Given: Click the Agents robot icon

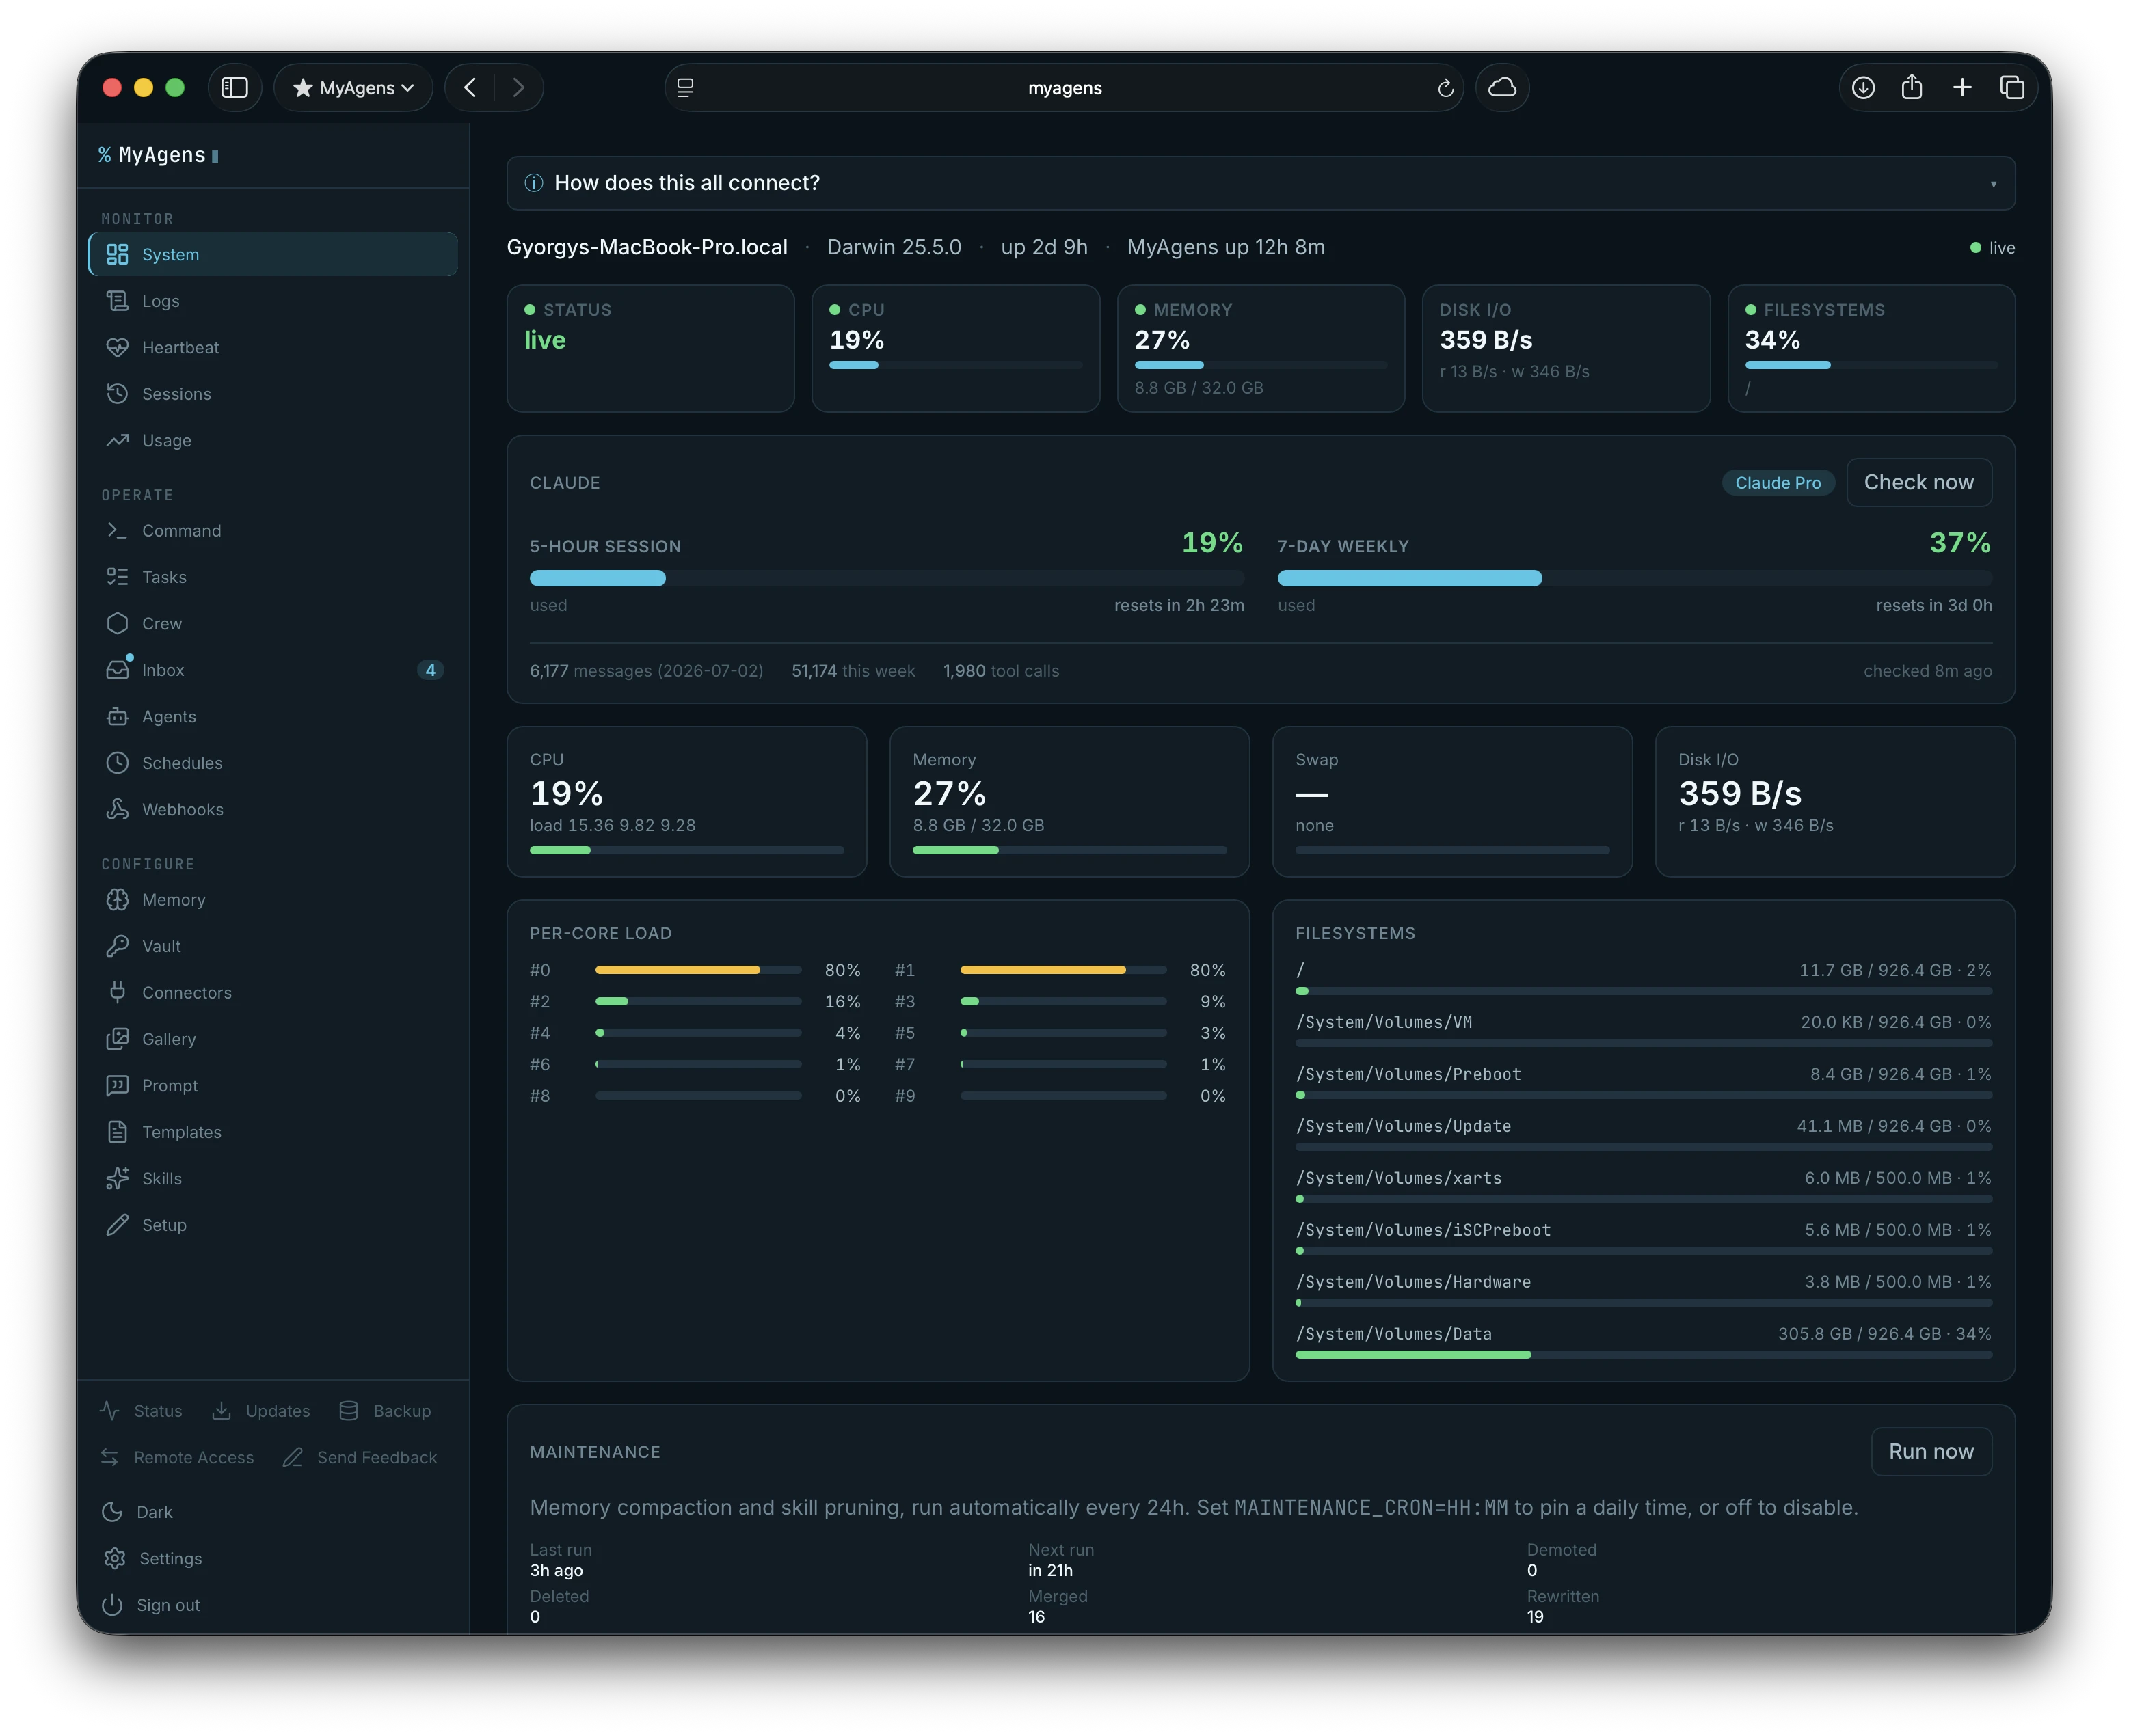Looking at the screenshot, I should coord(117,716).
